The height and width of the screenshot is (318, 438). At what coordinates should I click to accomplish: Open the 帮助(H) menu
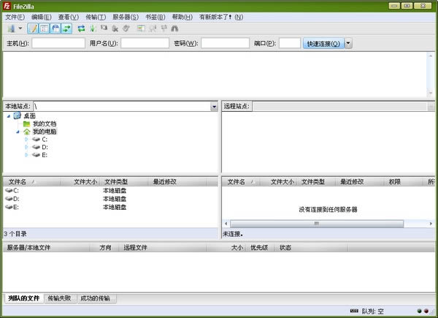click(182, 17)
